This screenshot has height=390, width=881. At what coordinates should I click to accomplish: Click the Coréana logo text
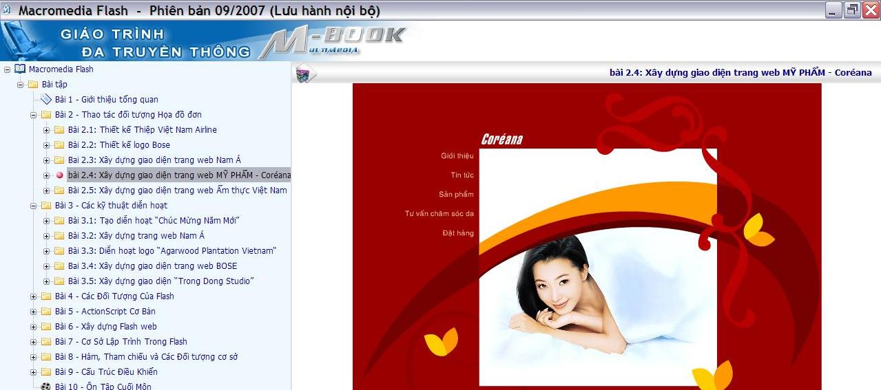tap(502, 140)
